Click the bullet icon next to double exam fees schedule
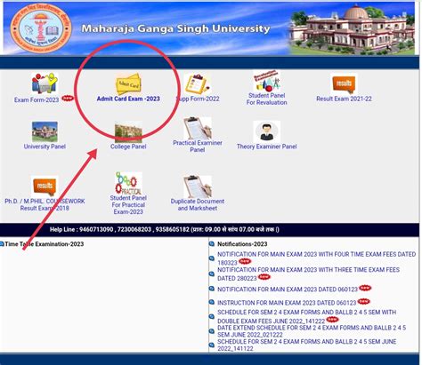 (211, 316)
